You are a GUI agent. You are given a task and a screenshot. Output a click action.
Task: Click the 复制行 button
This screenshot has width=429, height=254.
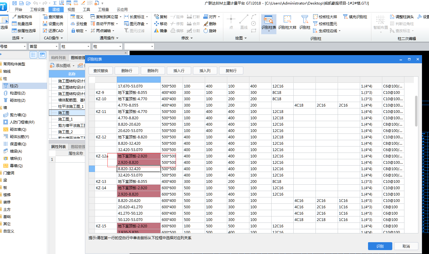coord(231,71)
